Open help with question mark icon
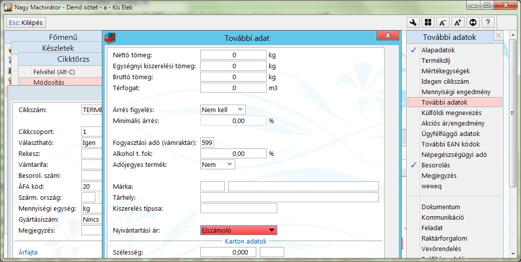This screenshot has height=262, width=521. pyautogui.click(x=488, y=22)
